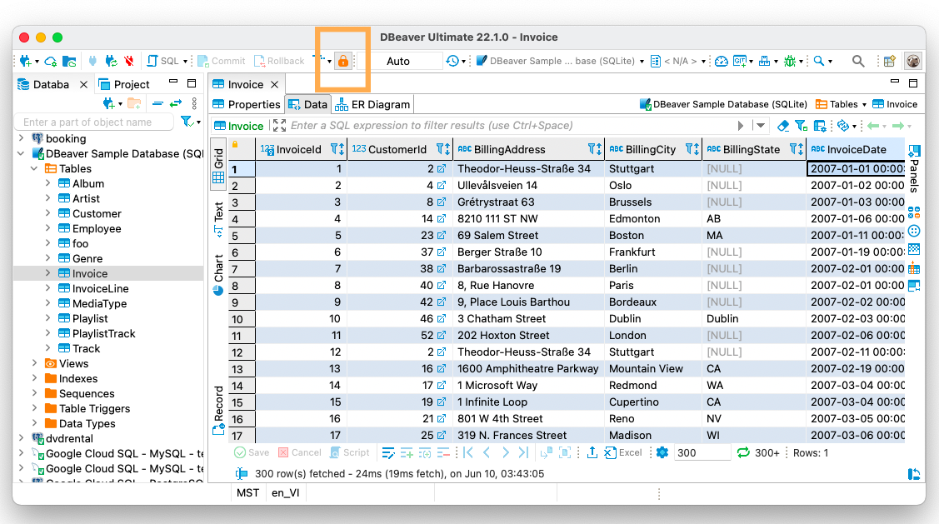The width and height of the screenshot is (939, 524).
Task: Click the orange lock transaction mode icon
Action: point(342,61)
